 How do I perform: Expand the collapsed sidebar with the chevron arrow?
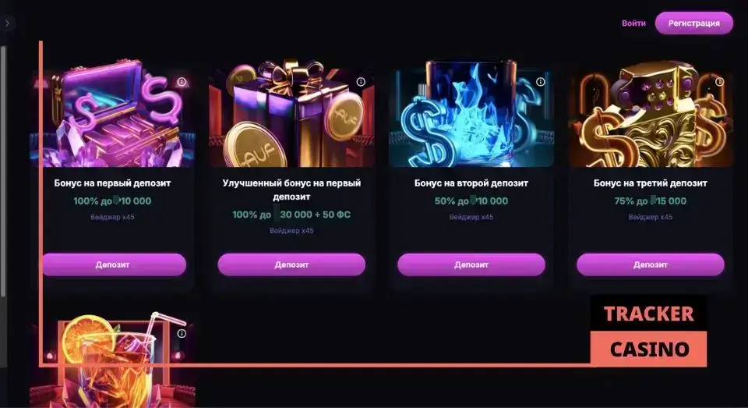point(7,23)
